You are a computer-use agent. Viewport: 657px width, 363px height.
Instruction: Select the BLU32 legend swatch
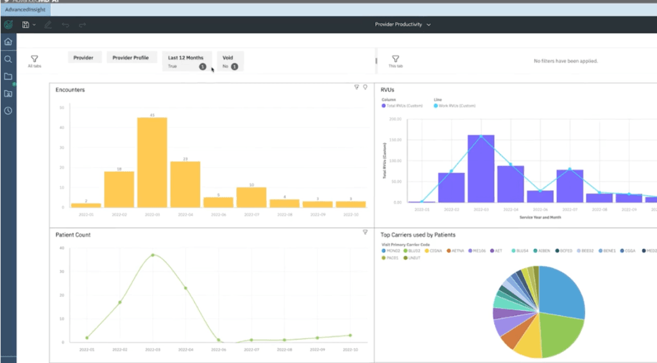coord(405,251)
